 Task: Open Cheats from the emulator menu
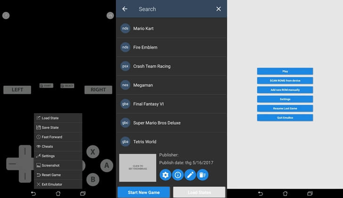(x=58, y=146)
